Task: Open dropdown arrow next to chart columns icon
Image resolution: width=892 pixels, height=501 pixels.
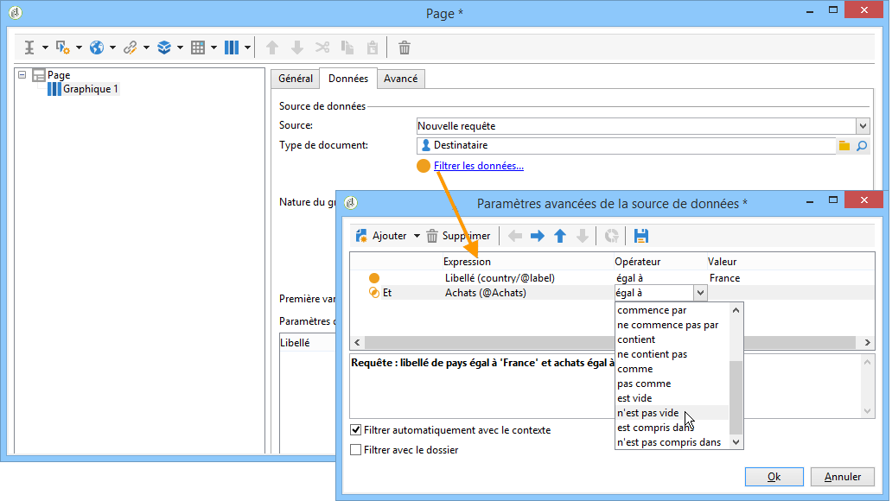Action: (x=247, y=48)
